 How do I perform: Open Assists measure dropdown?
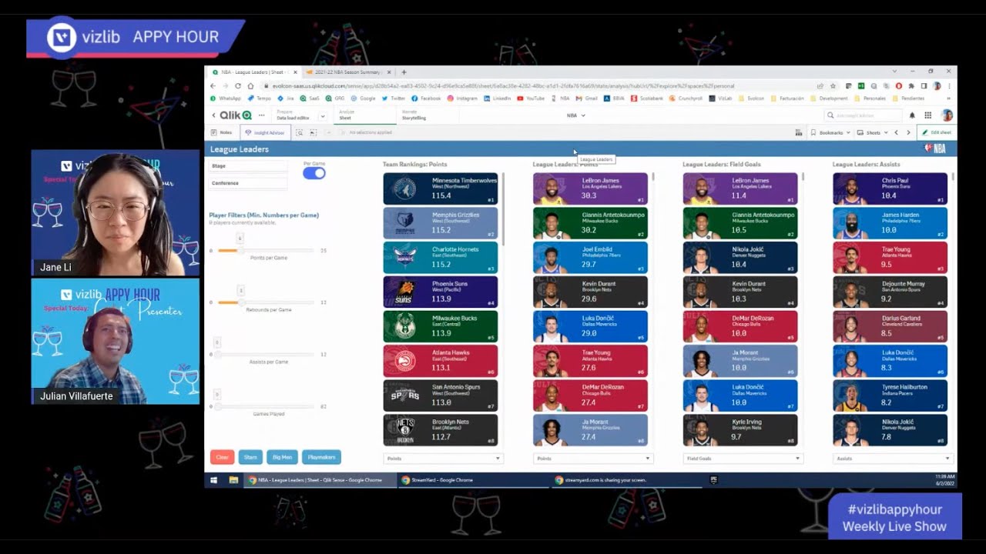coord(893,459)
